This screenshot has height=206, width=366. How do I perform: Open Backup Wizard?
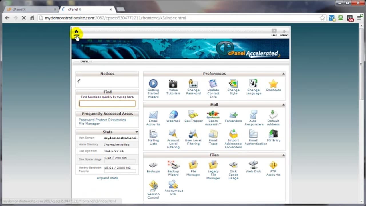(173, 168)
